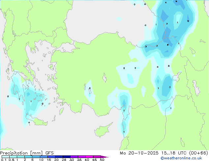Screen dimensions: 209x161
Task: Click the "0.5" legend scale label
Action: (x=12, y=160)
